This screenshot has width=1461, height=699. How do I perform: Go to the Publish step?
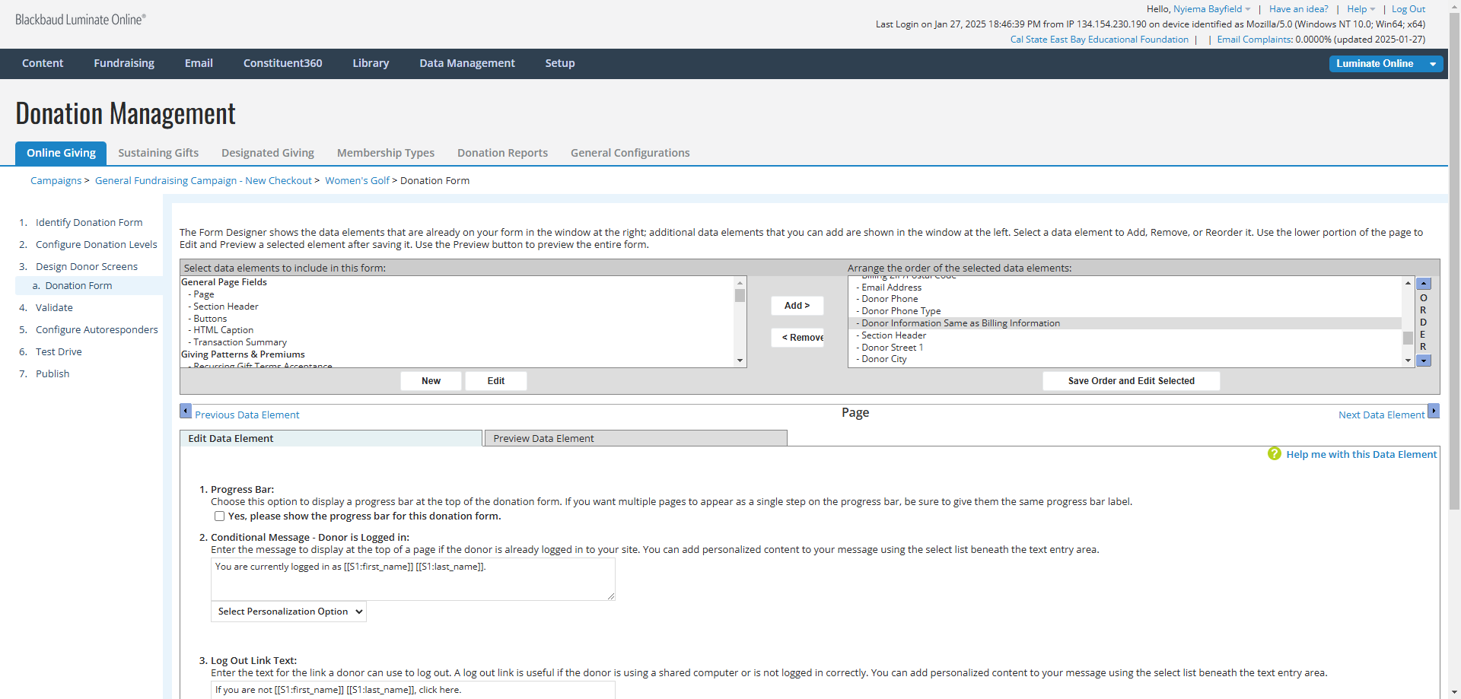(53, 374)
